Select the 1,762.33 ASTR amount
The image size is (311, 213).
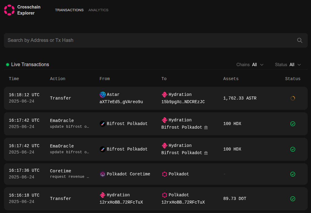(x=240, y=98)
